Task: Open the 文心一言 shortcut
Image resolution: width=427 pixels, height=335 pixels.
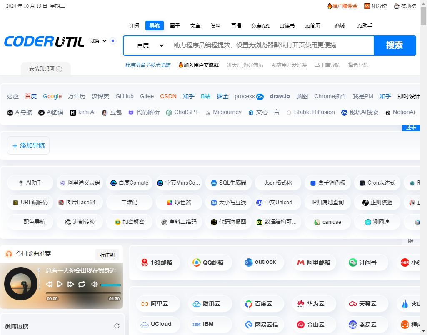Action: [264, 112]
